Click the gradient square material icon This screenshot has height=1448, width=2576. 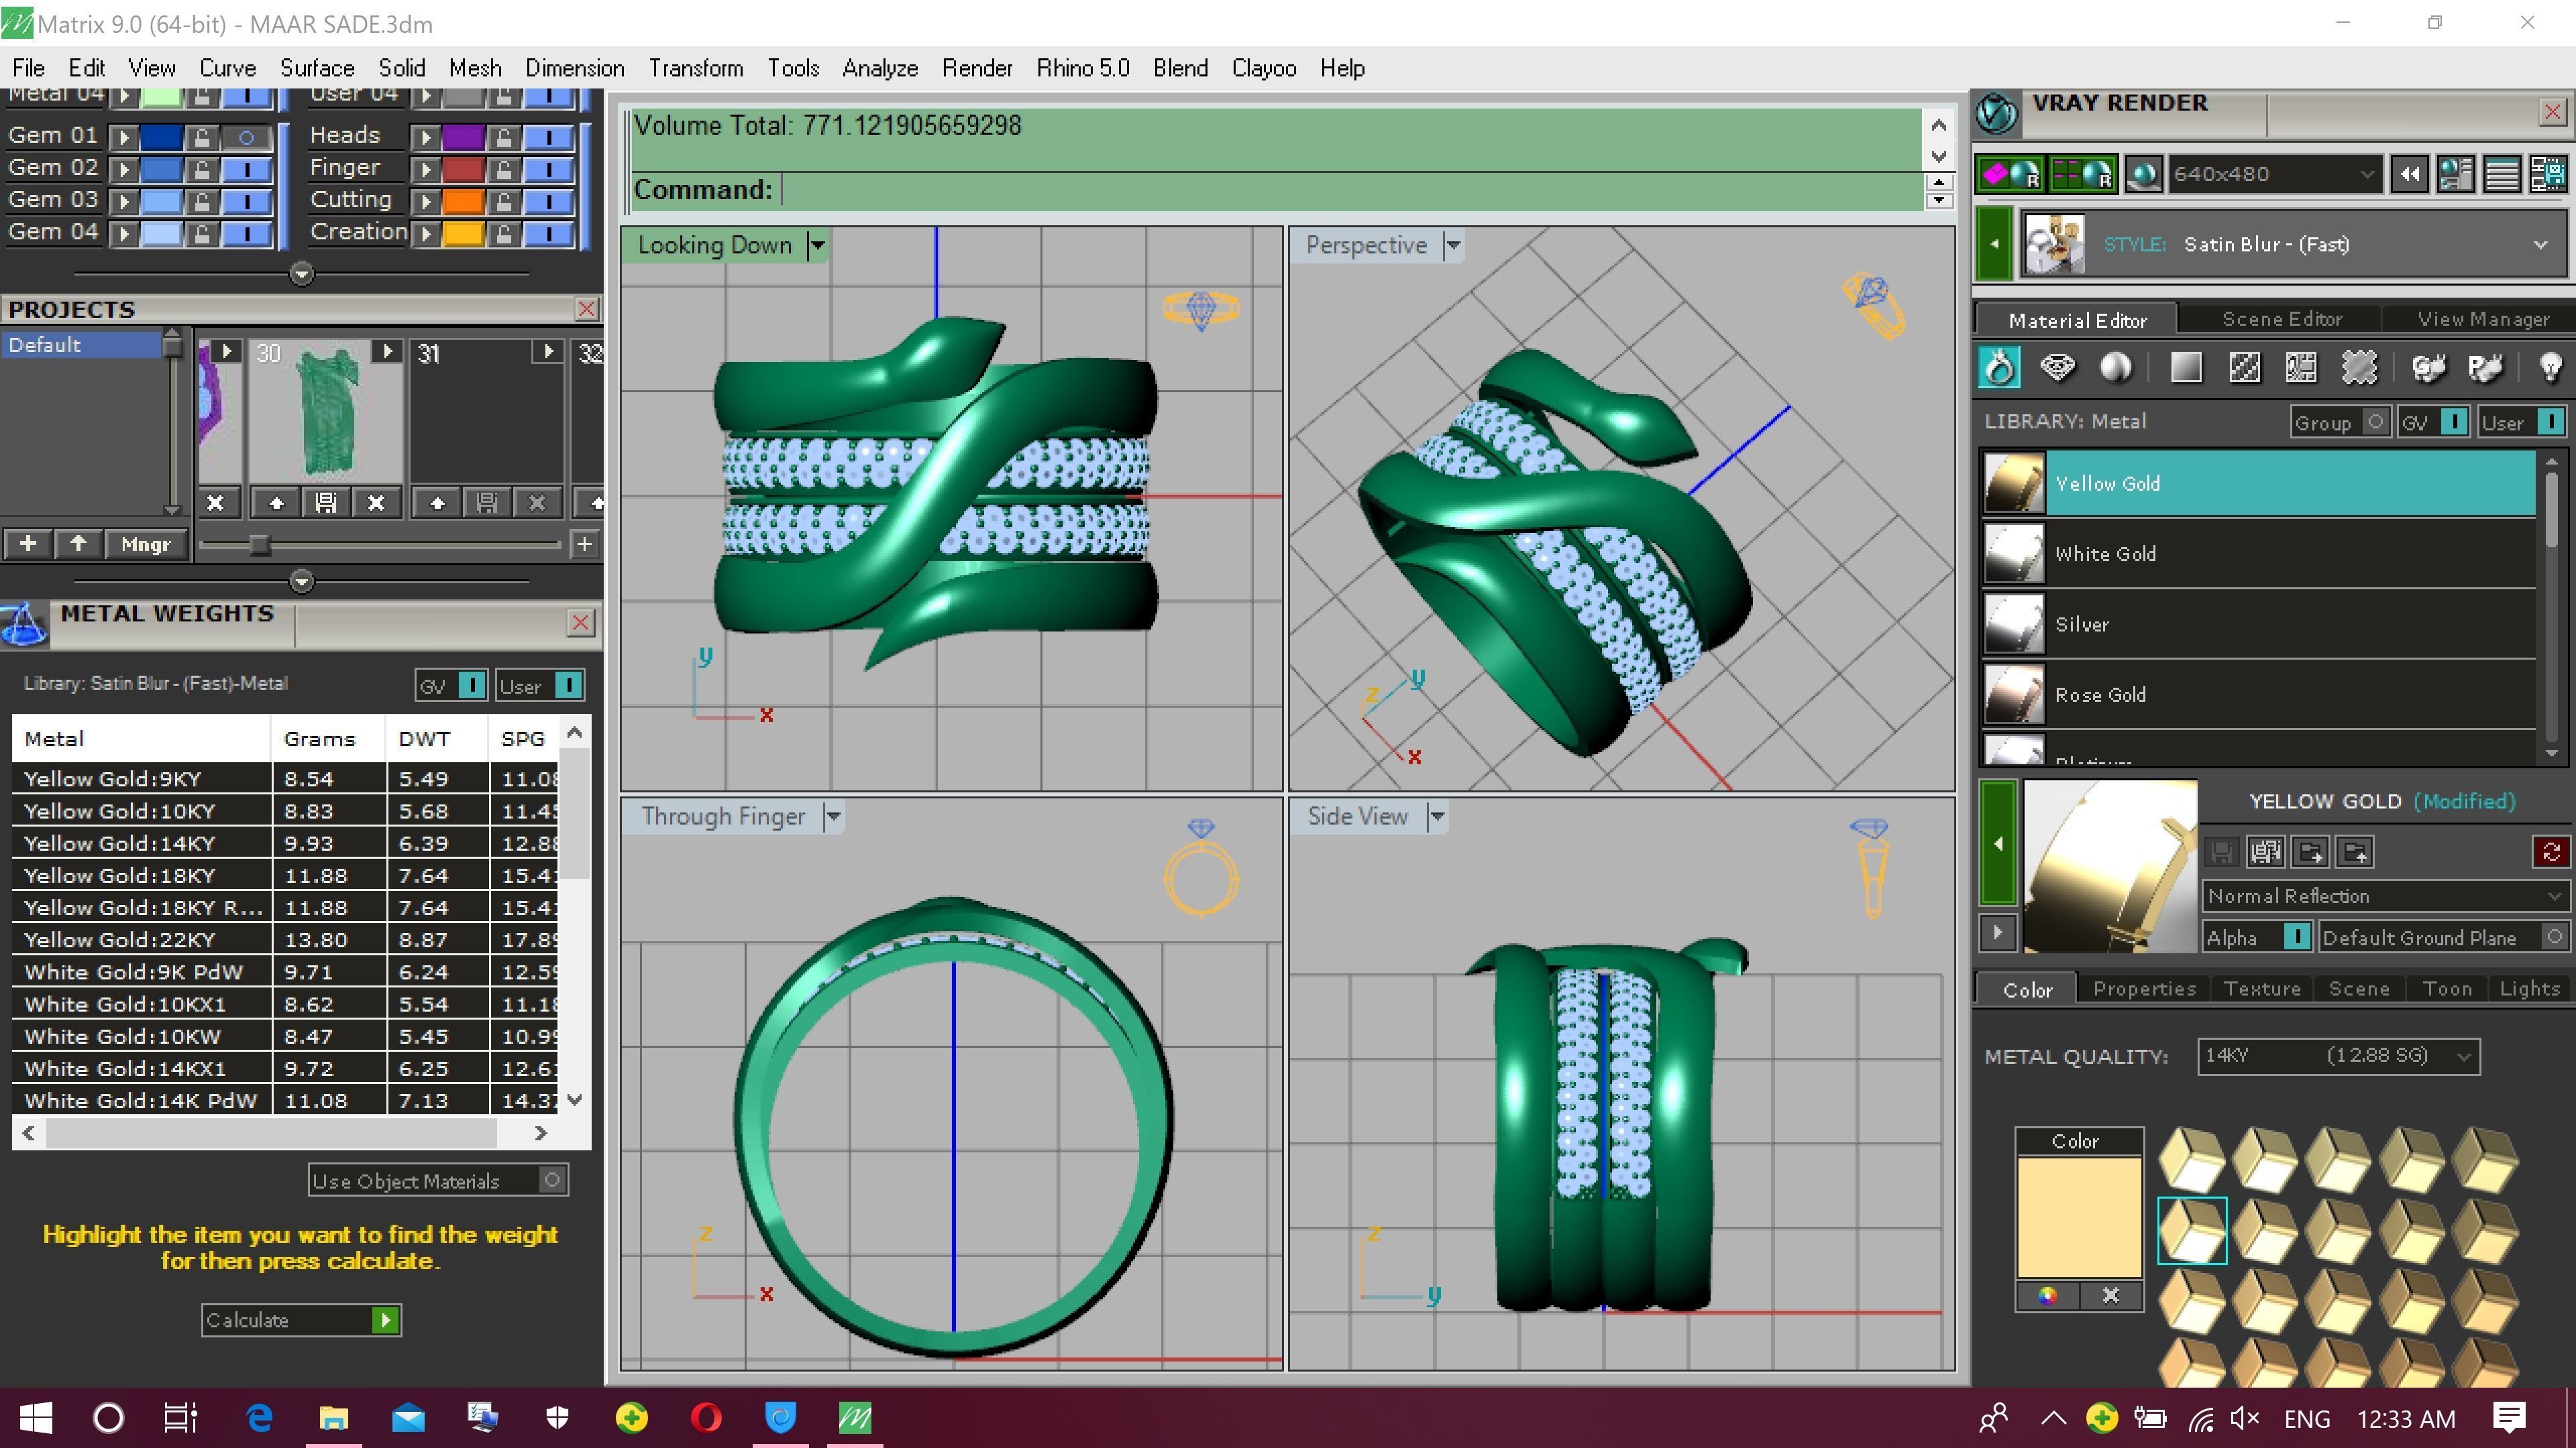(x=2186, y=368)
